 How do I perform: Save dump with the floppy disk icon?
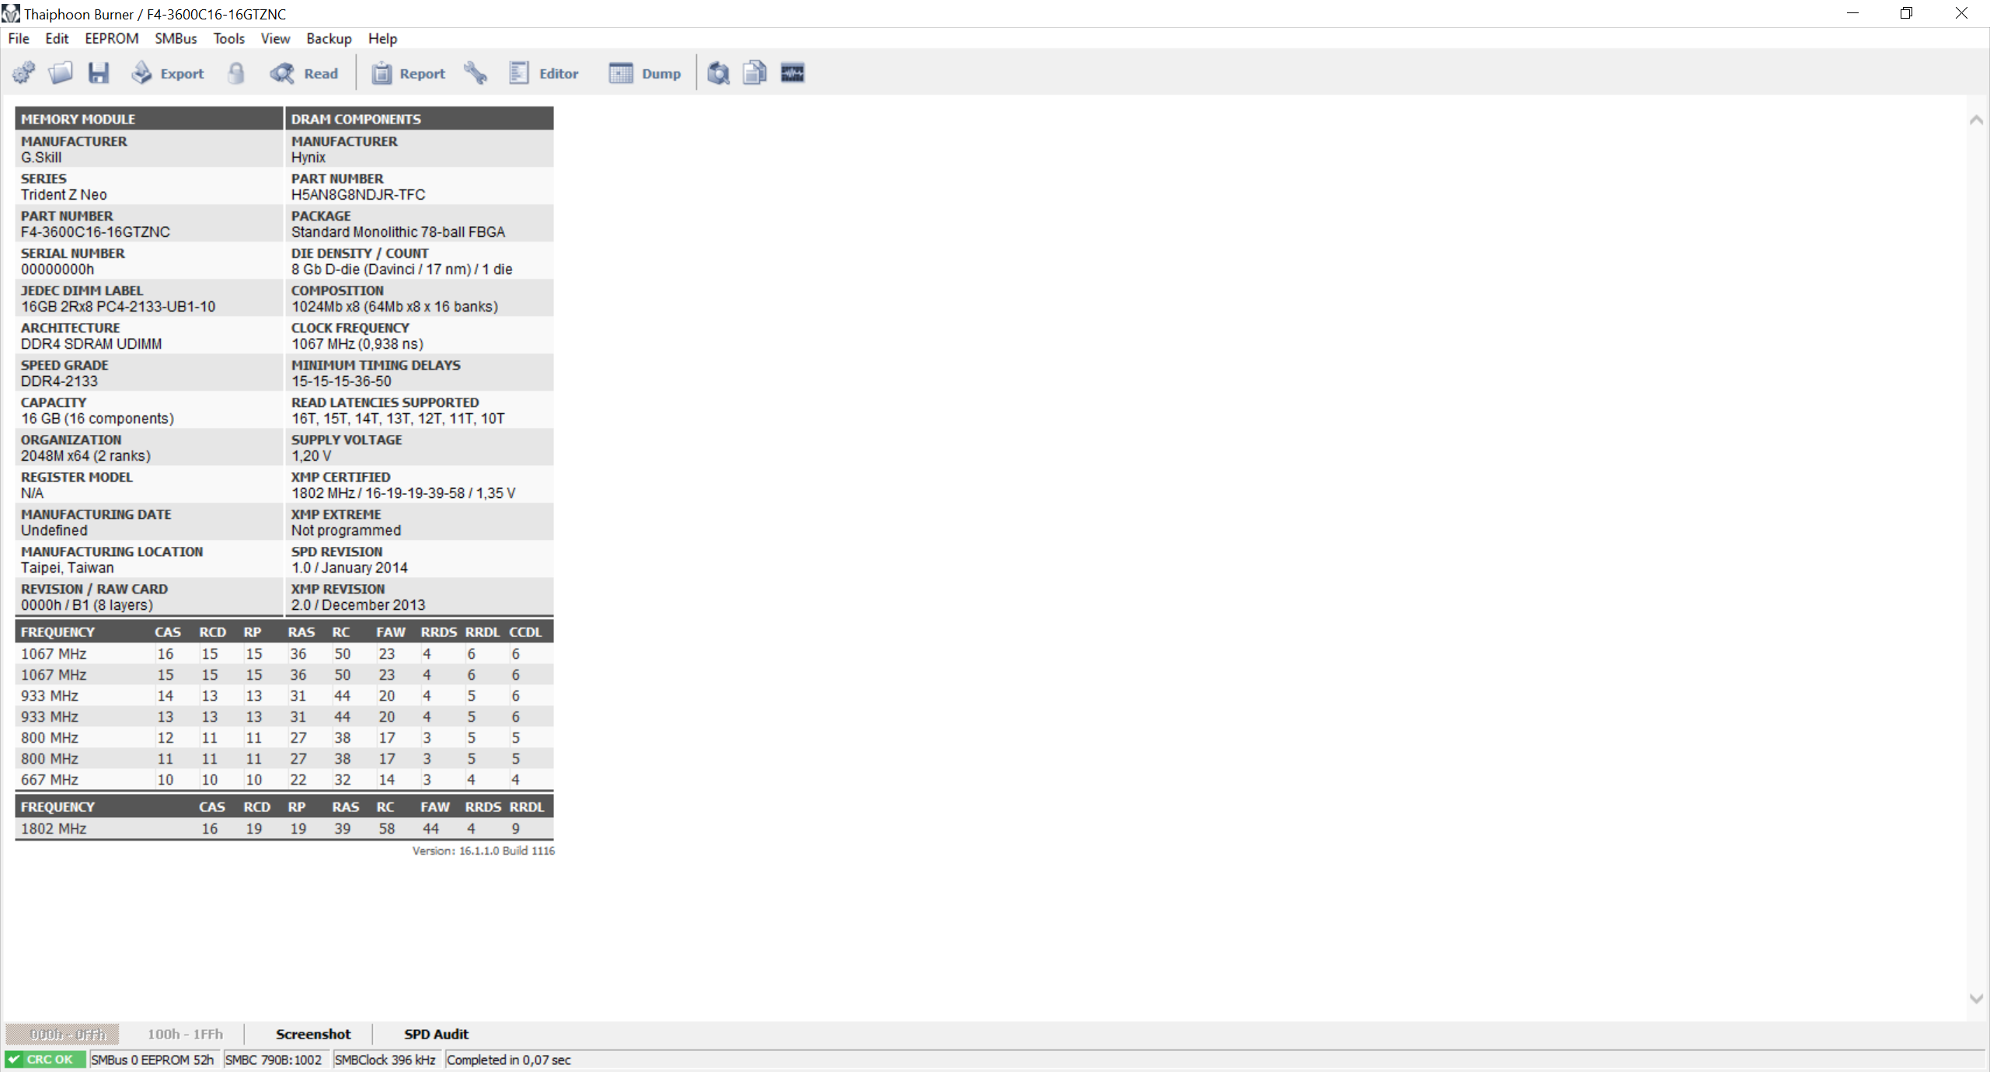(99, 73)
